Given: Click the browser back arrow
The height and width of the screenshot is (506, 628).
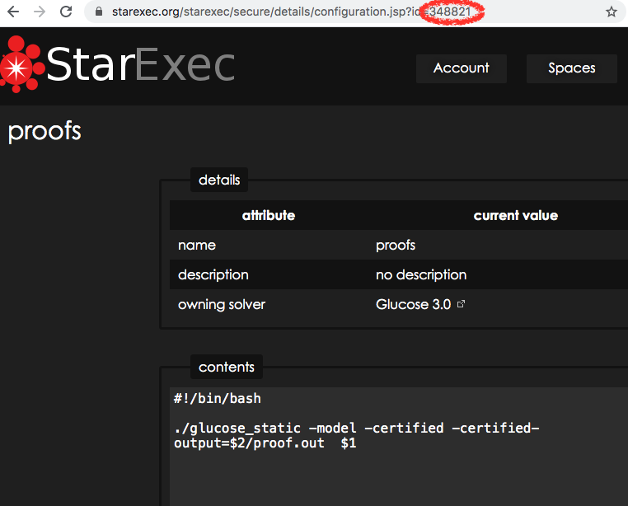Looking at the screenshot, I should [13, 12].
